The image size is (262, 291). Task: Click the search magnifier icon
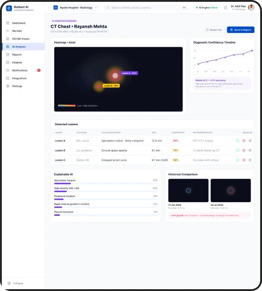coord(108,8)
